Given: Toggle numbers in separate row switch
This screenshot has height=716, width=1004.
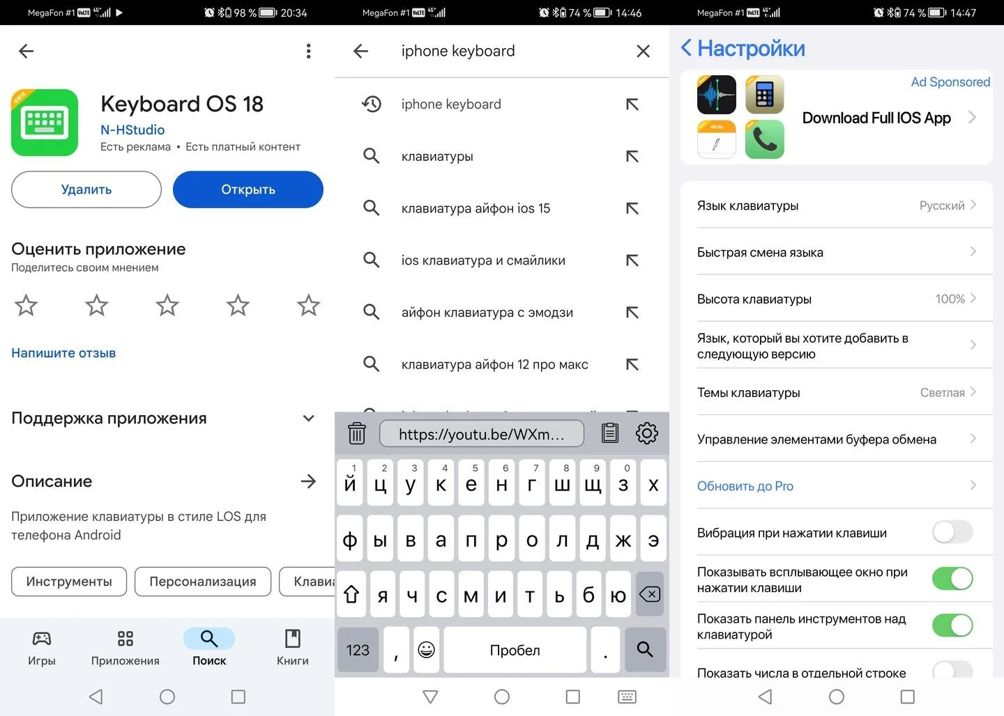Looking at the screenshot, I should point(952,669).
